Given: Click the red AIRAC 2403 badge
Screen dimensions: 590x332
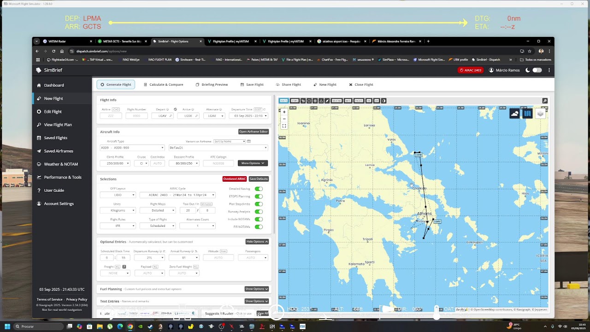Looking at the screenshot, I should coord(470,70).
